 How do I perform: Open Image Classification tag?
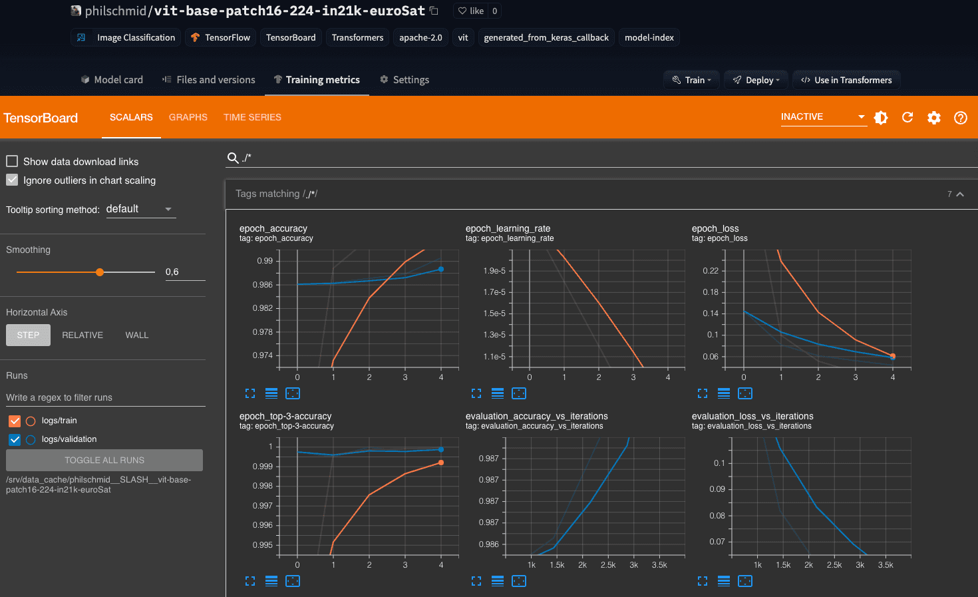pyautogui.click(x=126, y=37)
